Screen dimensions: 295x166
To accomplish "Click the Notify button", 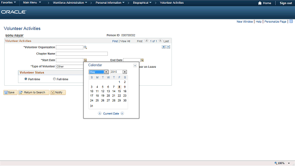I will click(58, 92).
